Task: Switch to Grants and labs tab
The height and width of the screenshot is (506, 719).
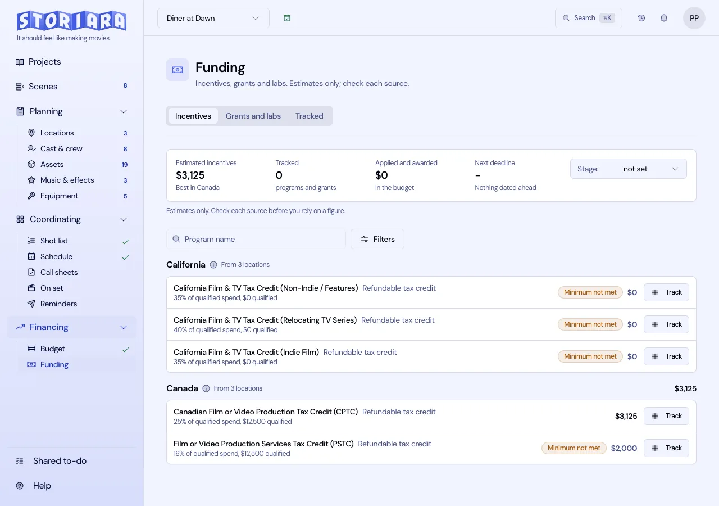Action: (253, 116)
